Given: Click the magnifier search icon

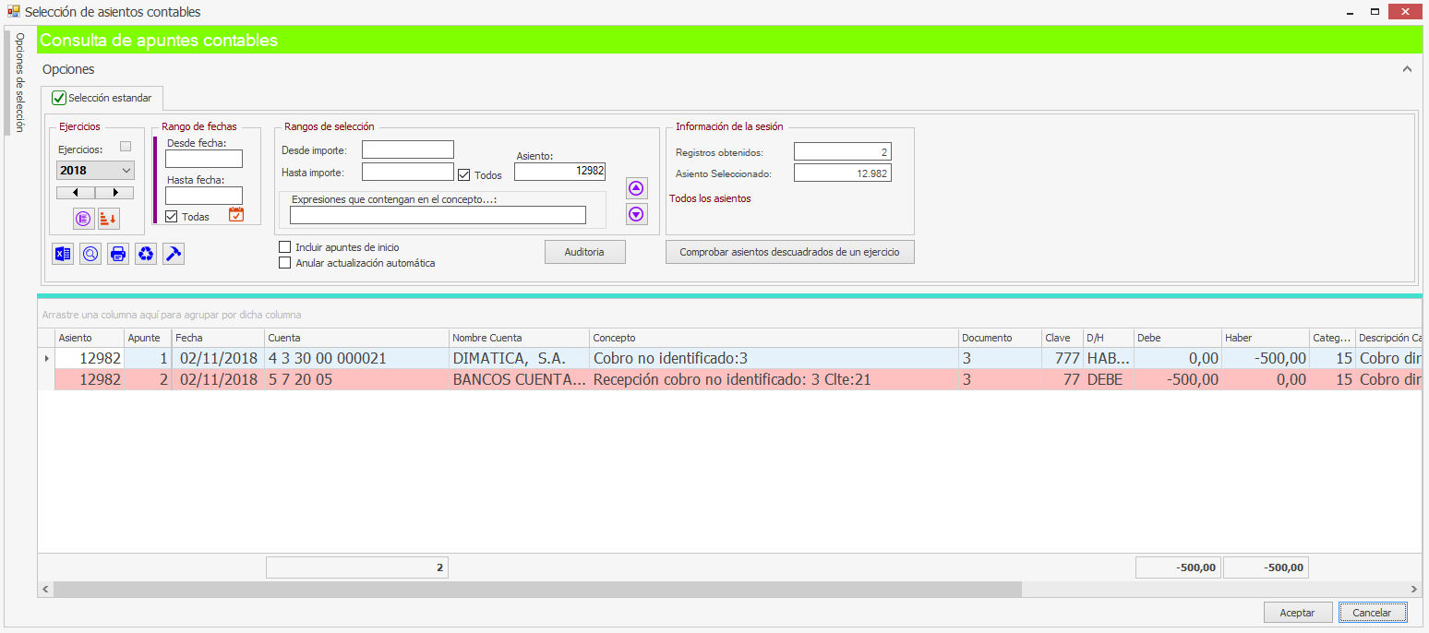Looking at the screenshot, I should click(90, 254).
